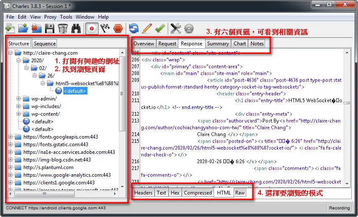
Task: Validate the response with the green checkmark icon
Action: pos(160,29)
